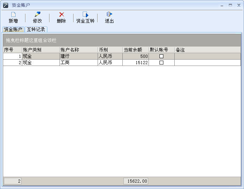This screenshot has height=189, width=244.
Task: Sort by 当前余额 column header
Action: click(x=135, y=50)
